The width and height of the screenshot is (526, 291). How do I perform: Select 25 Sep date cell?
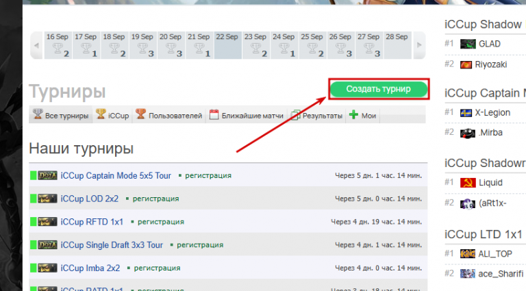click(x=312, y=45)
